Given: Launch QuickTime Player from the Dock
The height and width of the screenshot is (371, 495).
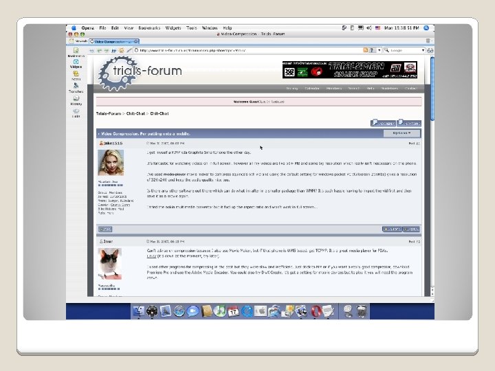Looking at the screenshot, I should (247, 311).
